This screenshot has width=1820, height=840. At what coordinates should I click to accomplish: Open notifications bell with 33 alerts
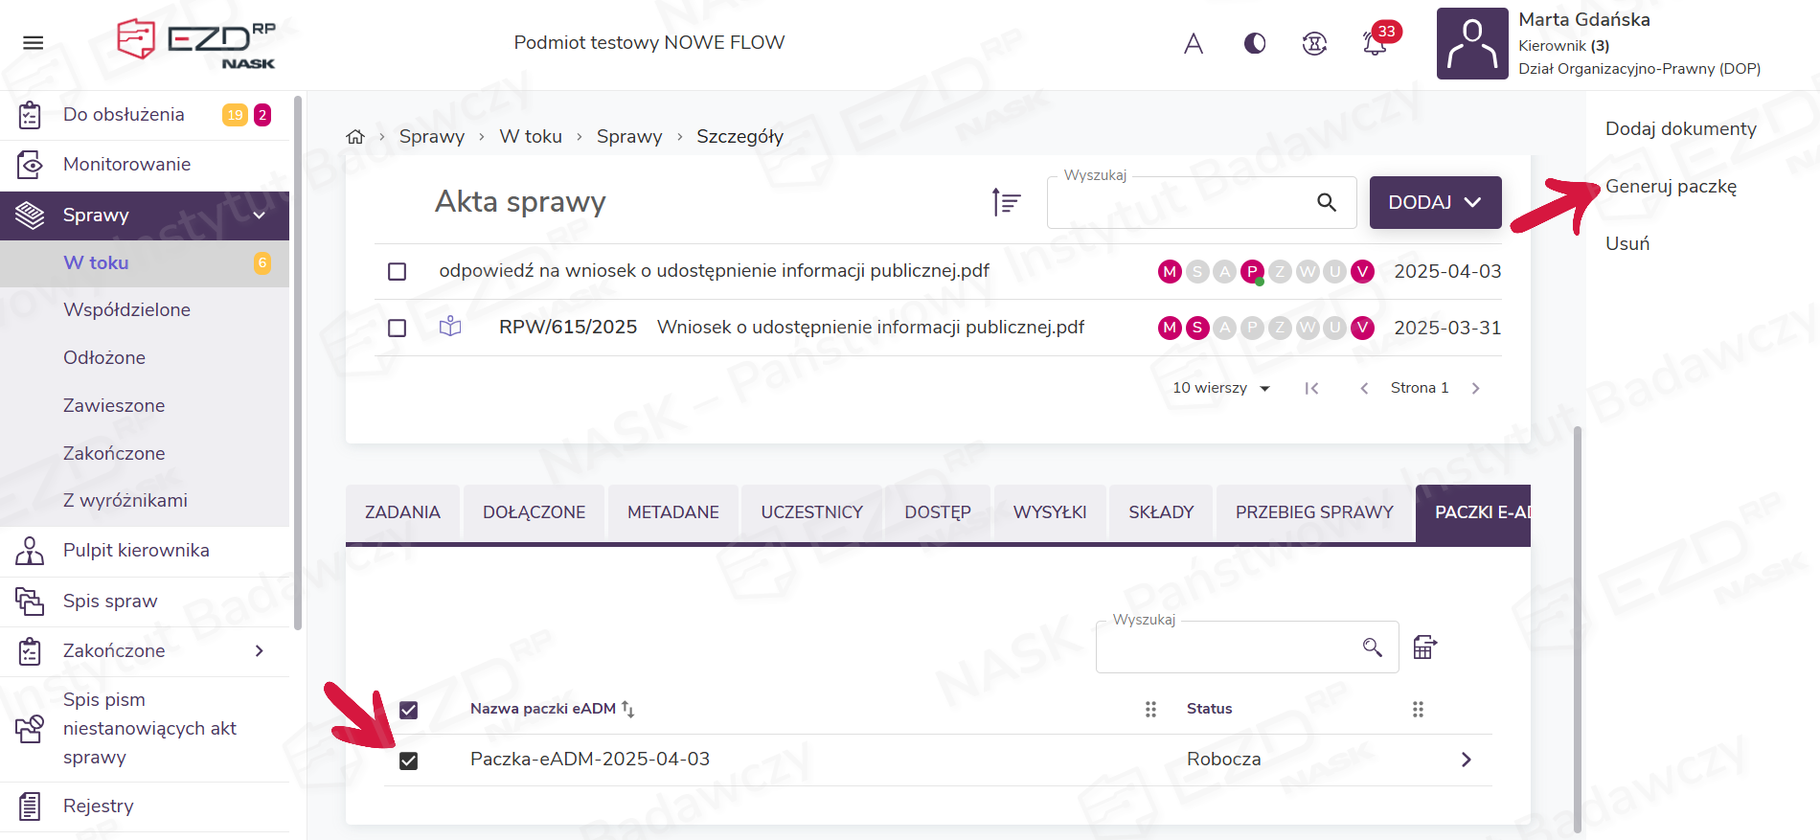(x=1375, y=44)
